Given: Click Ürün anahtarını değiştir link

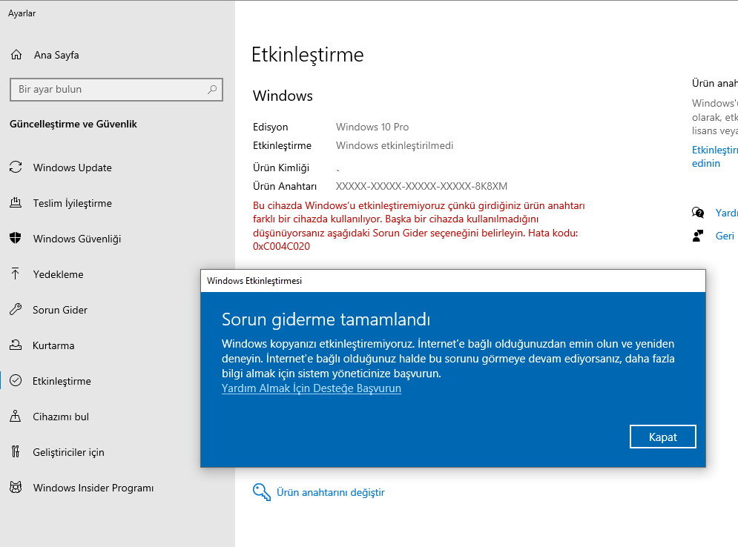Looking at the screenshot, I should 330,492.
